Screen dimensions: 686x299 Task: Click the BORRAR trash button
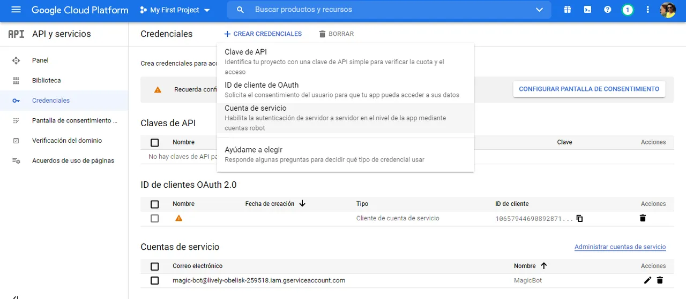pos(336,34)
